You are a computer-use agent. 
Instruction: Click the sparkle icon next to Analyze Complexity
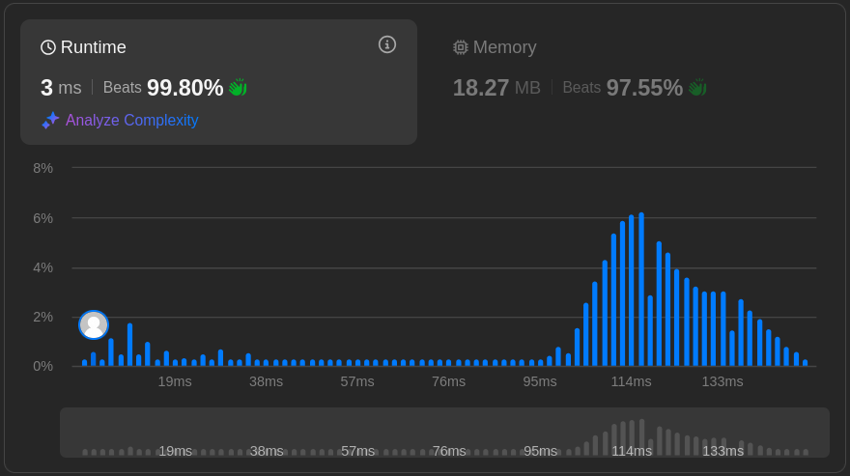[50, 121]
